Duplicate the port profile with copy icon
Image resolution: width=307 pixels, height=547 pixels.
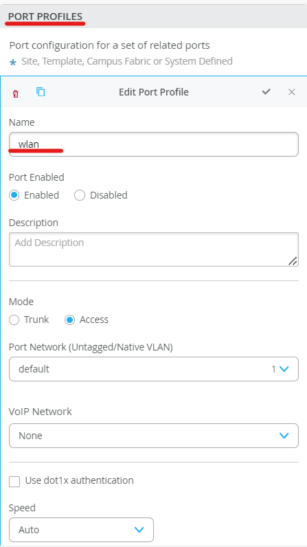(x=41, y=92)
